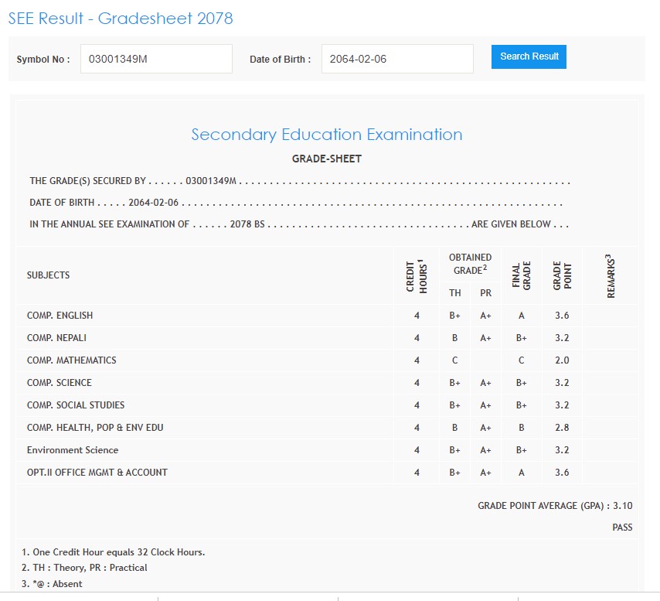Select the COMP. ENGLISH subject row
Screen dimensions: 660x601
coord(60,316)
